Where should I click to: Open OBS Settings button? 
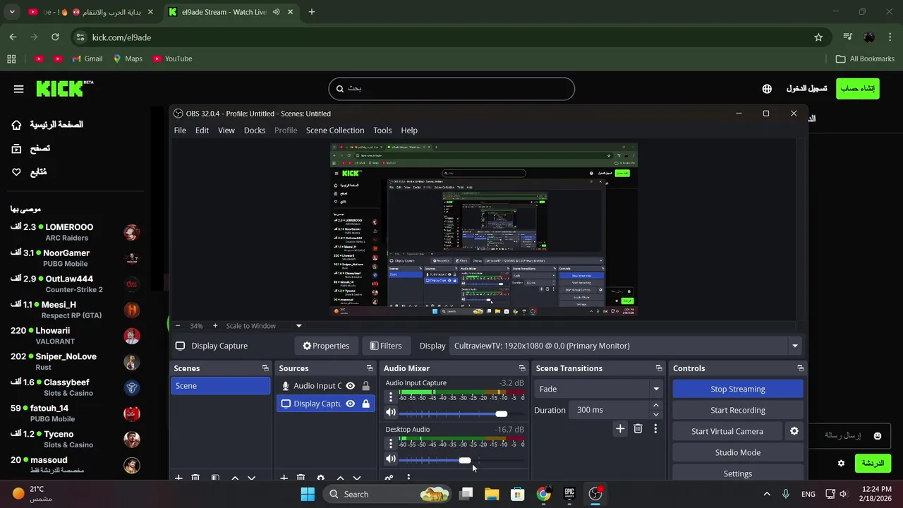[737, 473]
